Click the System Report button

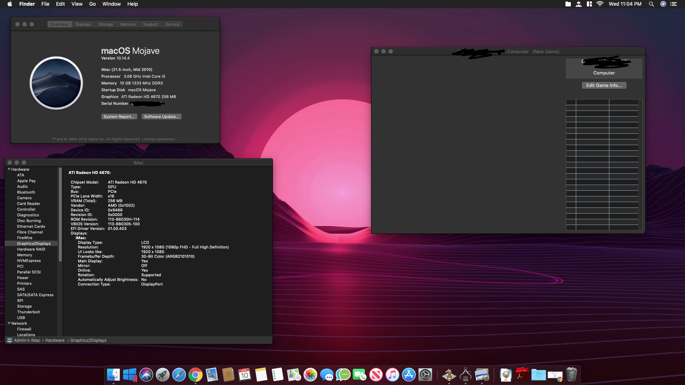click(x=119, y=117)
